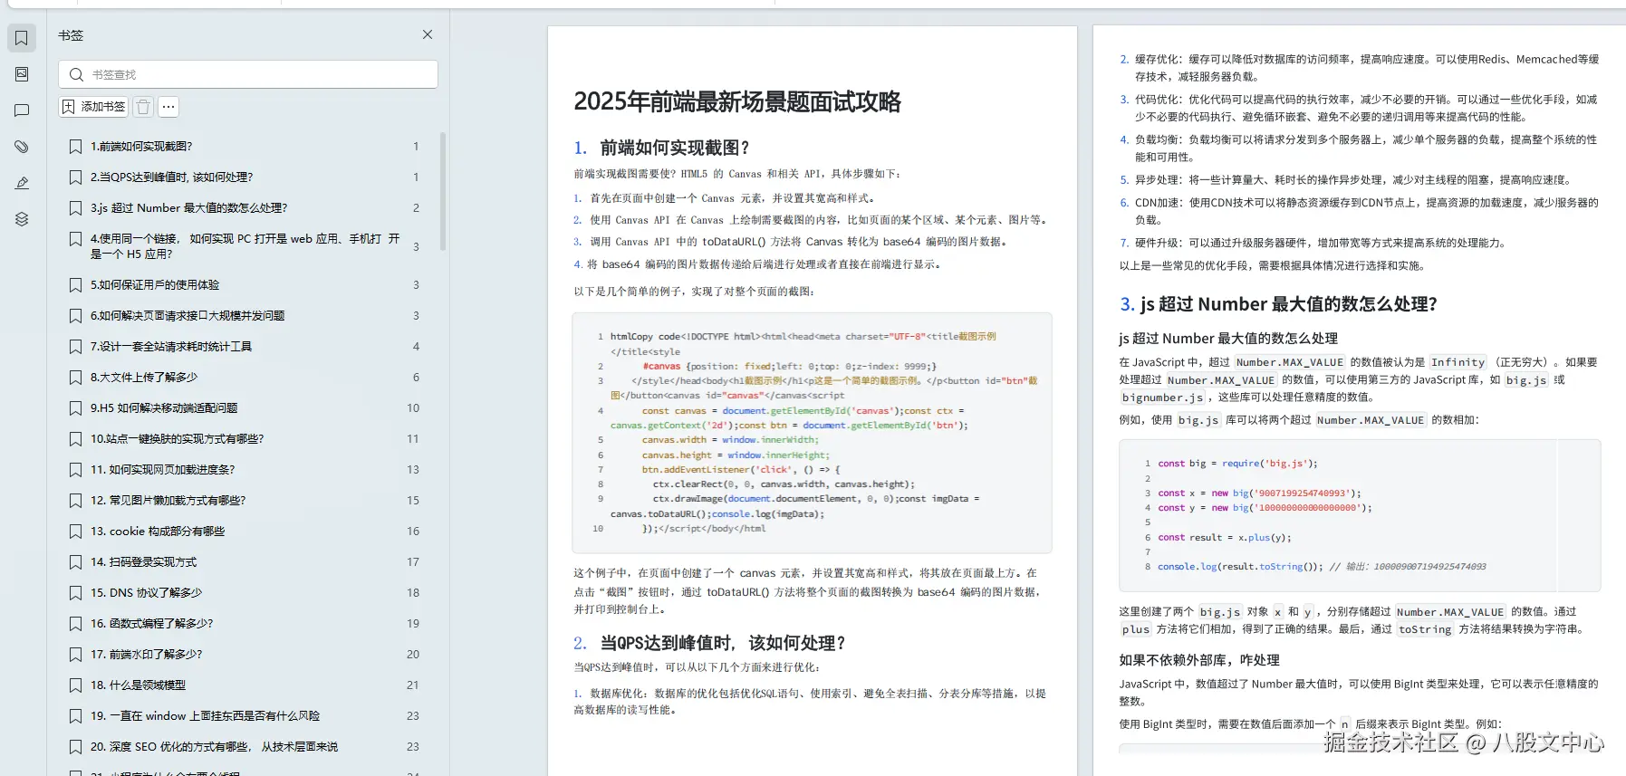Click the inline code bignumber.js
The image size is (1626, 776).
point(1162,398)
